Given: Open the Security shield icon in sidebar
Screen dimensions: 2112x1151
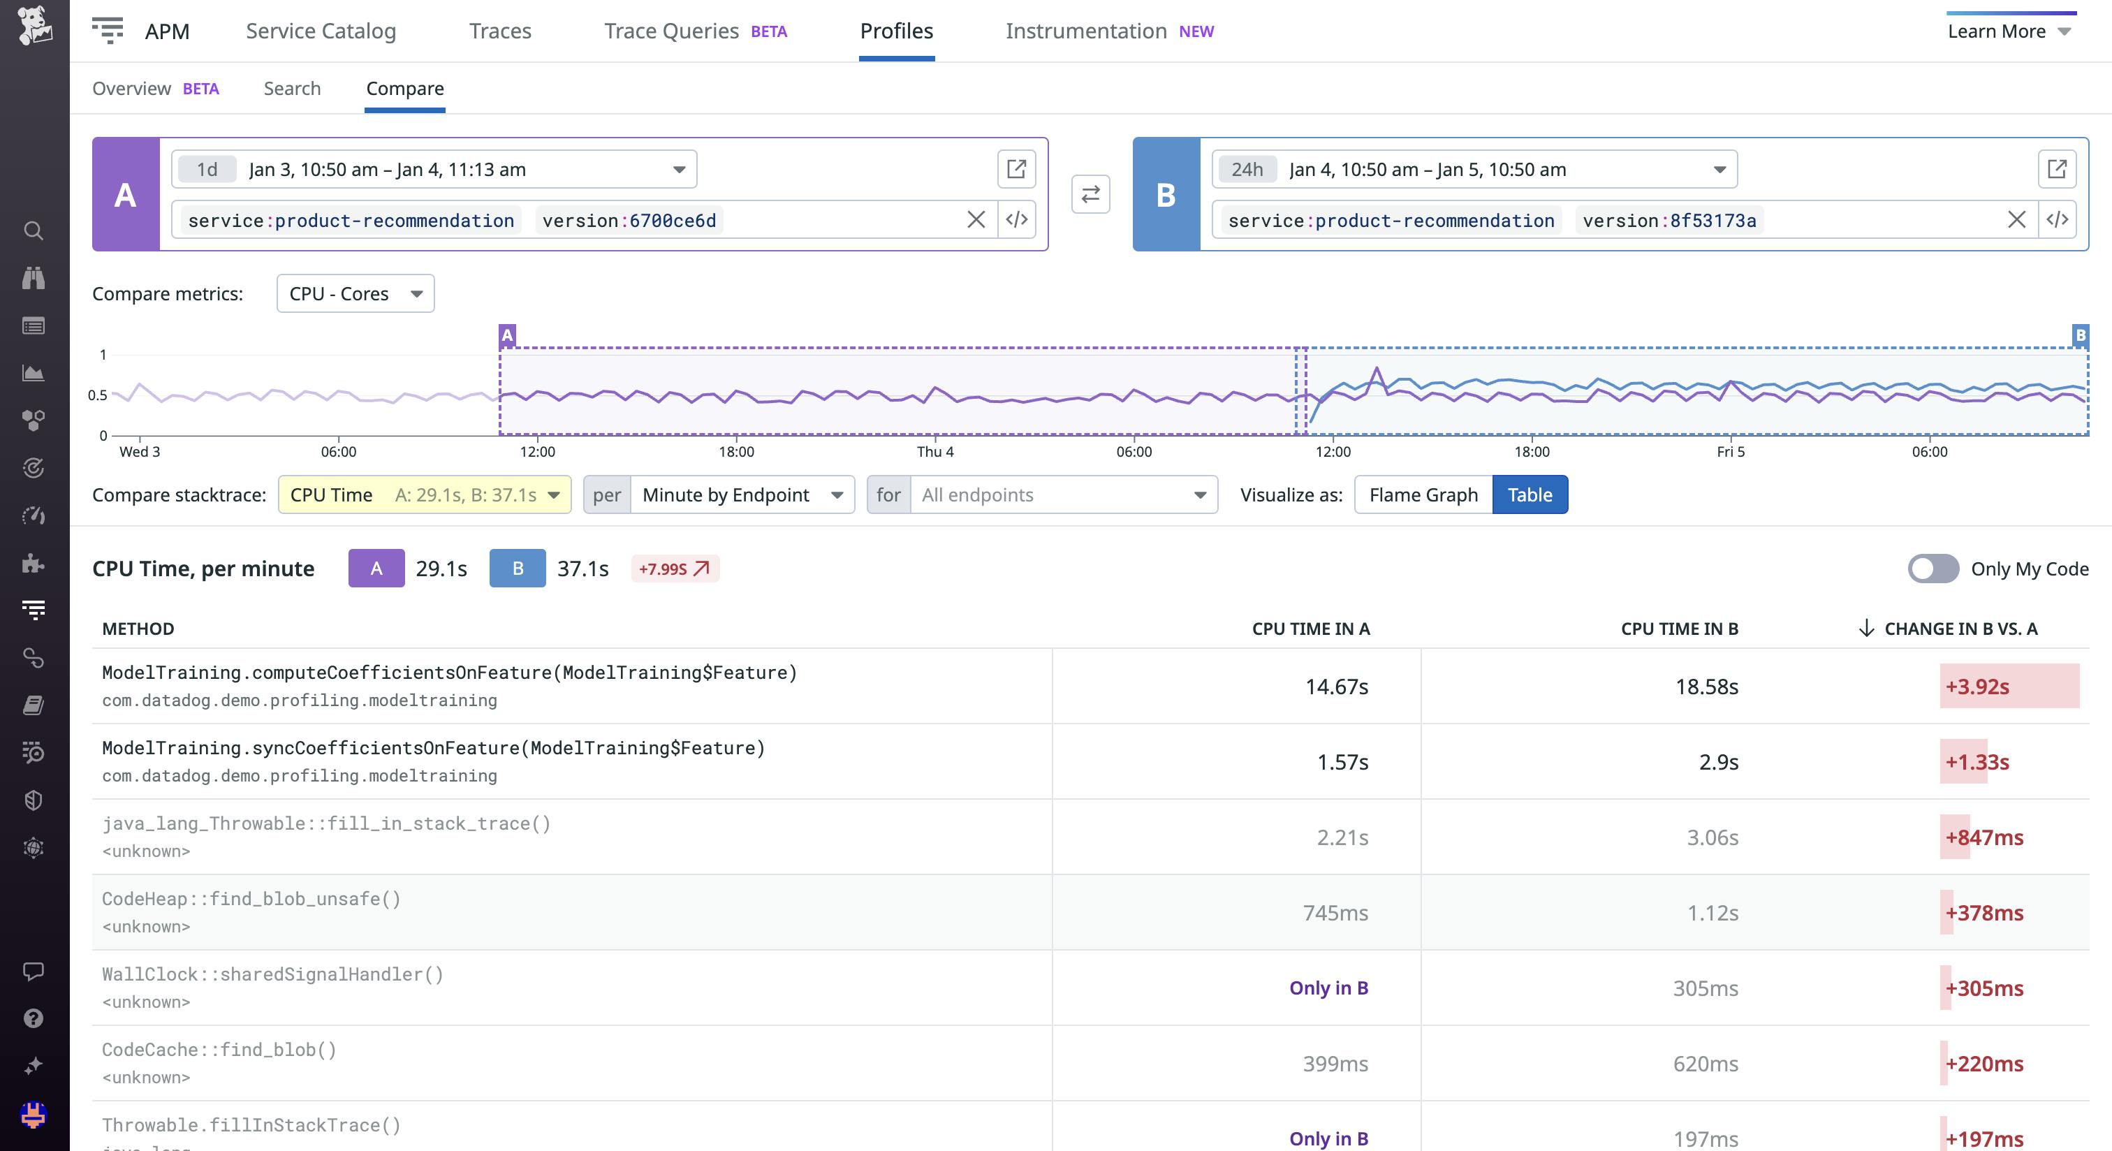Looking at the screenshot, I should coord(34,801).
